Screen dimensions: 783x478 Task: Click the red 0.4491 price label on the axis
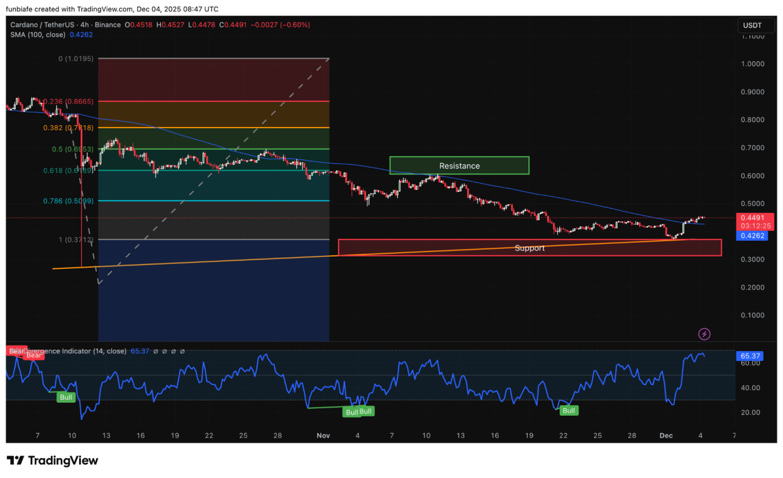pos(752,218)
